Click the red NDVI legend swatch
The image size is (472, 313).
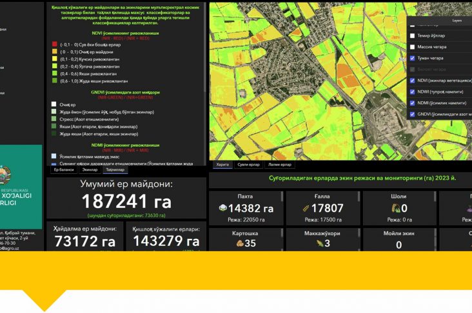point(55,45)
